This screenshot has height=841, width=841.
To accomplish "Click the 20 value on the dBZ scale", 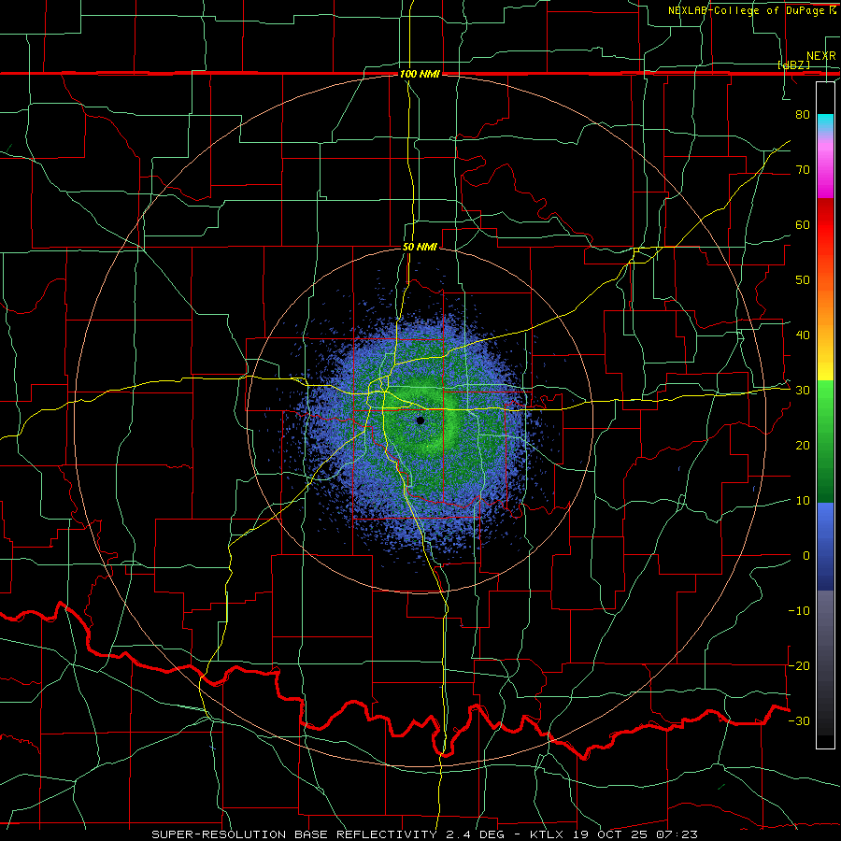I will (803, 445).
